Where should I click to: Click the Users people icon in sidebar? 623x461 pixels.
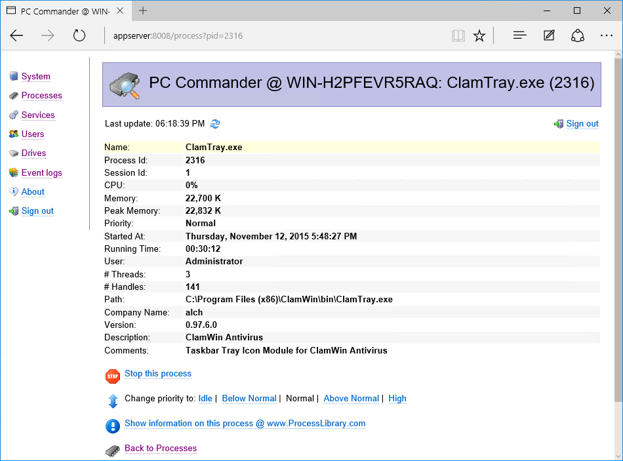[x=14, y=134]
